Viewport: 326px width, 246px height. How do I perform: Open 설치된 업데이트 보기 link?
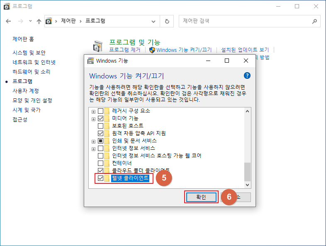(x=245, y=50)
